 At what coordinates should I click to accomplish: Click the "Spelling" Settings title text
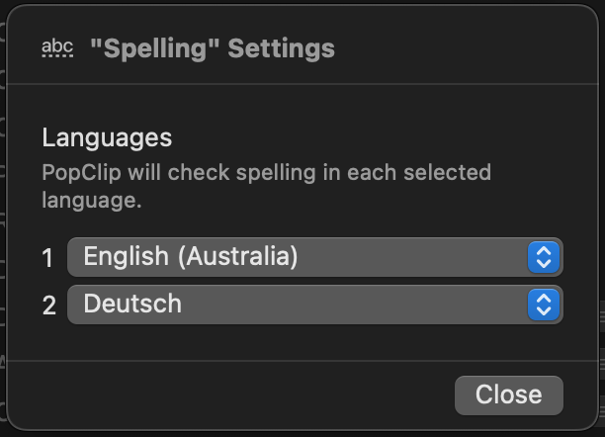coord(212,48)
